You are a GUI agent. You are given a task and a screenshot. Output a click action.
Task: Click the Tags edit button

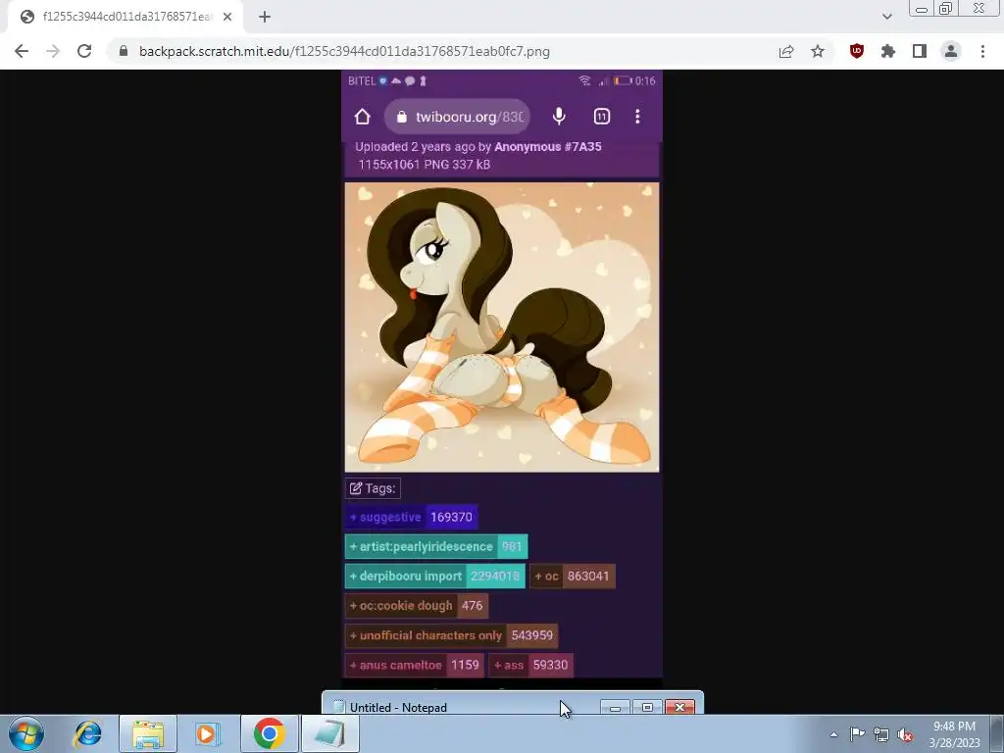click(x=373, y=488)
